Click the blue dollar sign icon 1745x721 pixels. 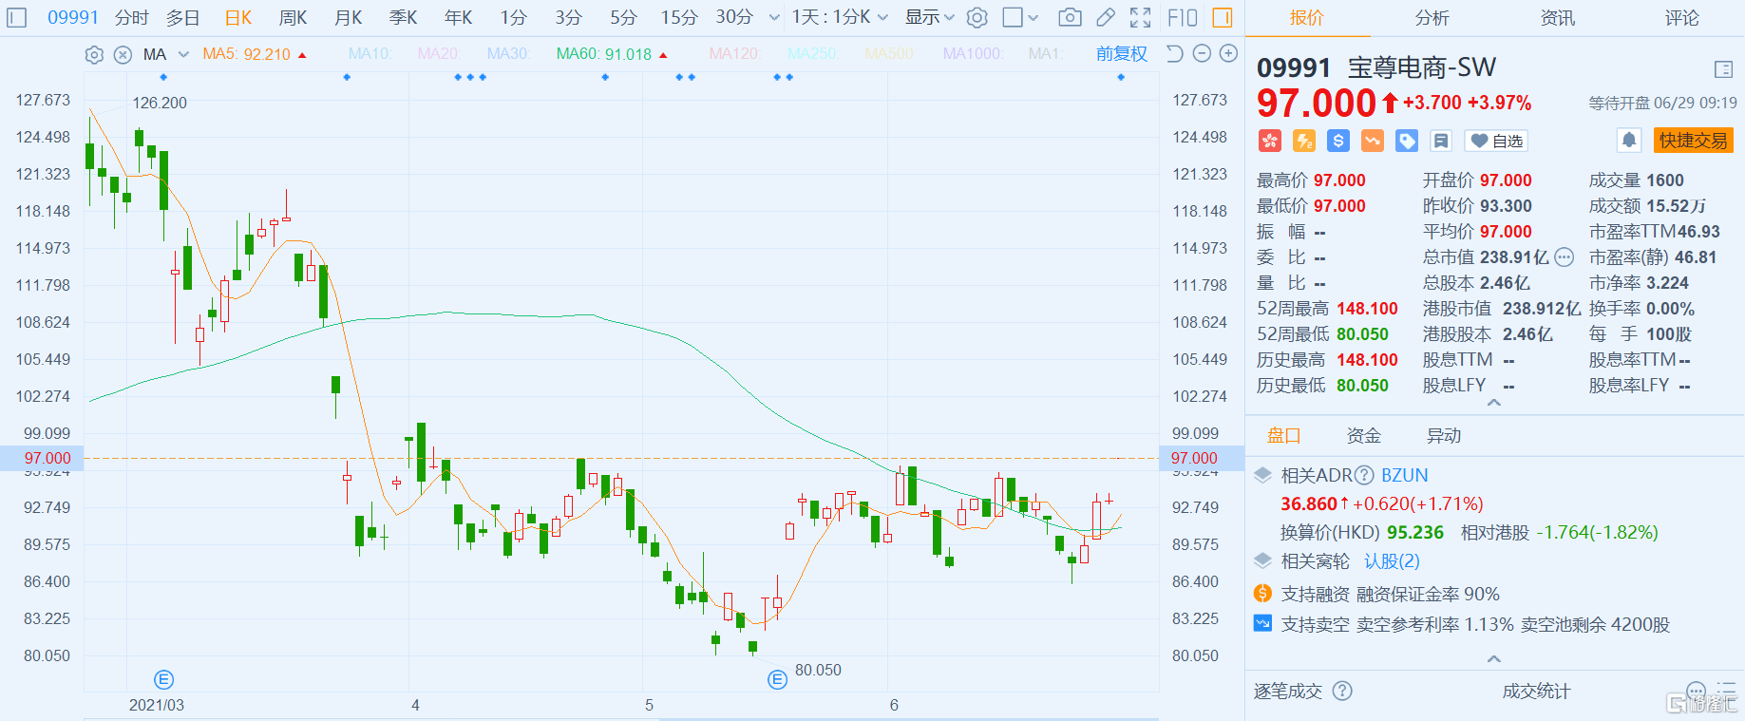click(x=1338, y=141)
